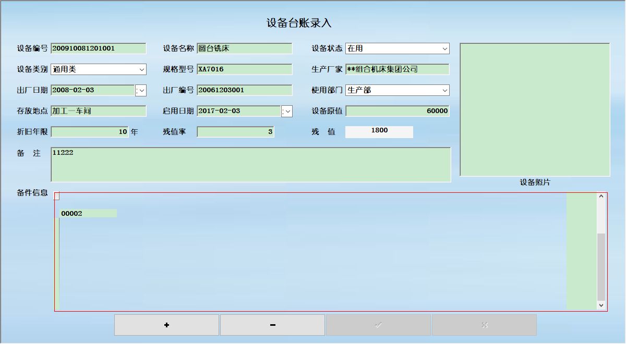Click the 折旧年限 input field

pos(90,132)
